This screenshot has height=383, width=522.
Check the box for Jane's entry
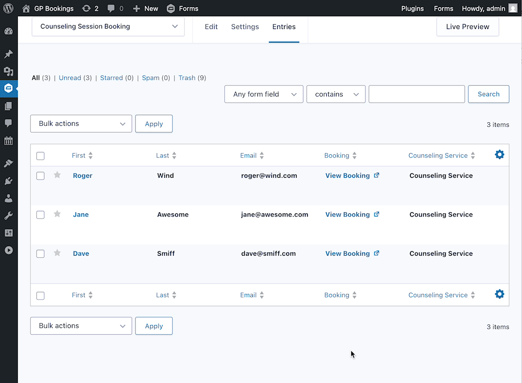pyautogui.click(x=40, y=215)
